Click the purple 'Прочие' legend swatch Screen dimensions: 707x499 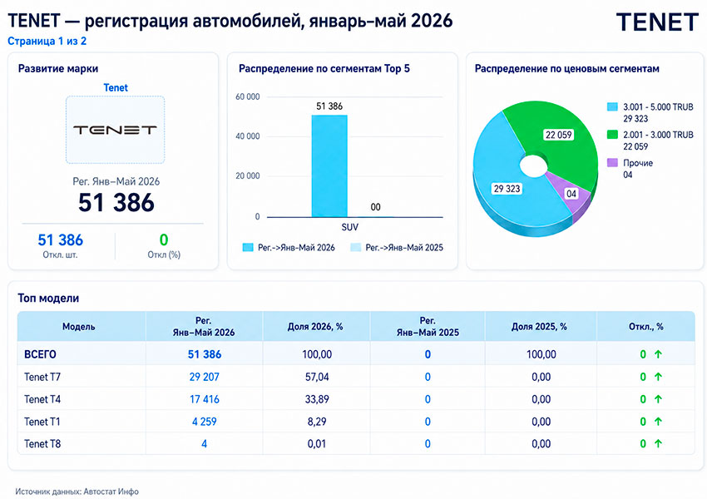[612, 163]
